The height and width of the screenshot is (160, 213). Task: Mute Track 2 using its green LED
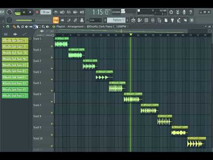(52, 57)
